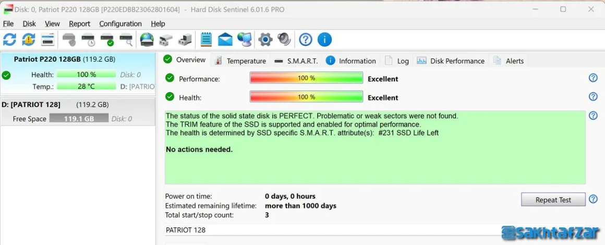Click the Repeat Test button
This screenshot has width=605, height=245.
click(553, 200)
